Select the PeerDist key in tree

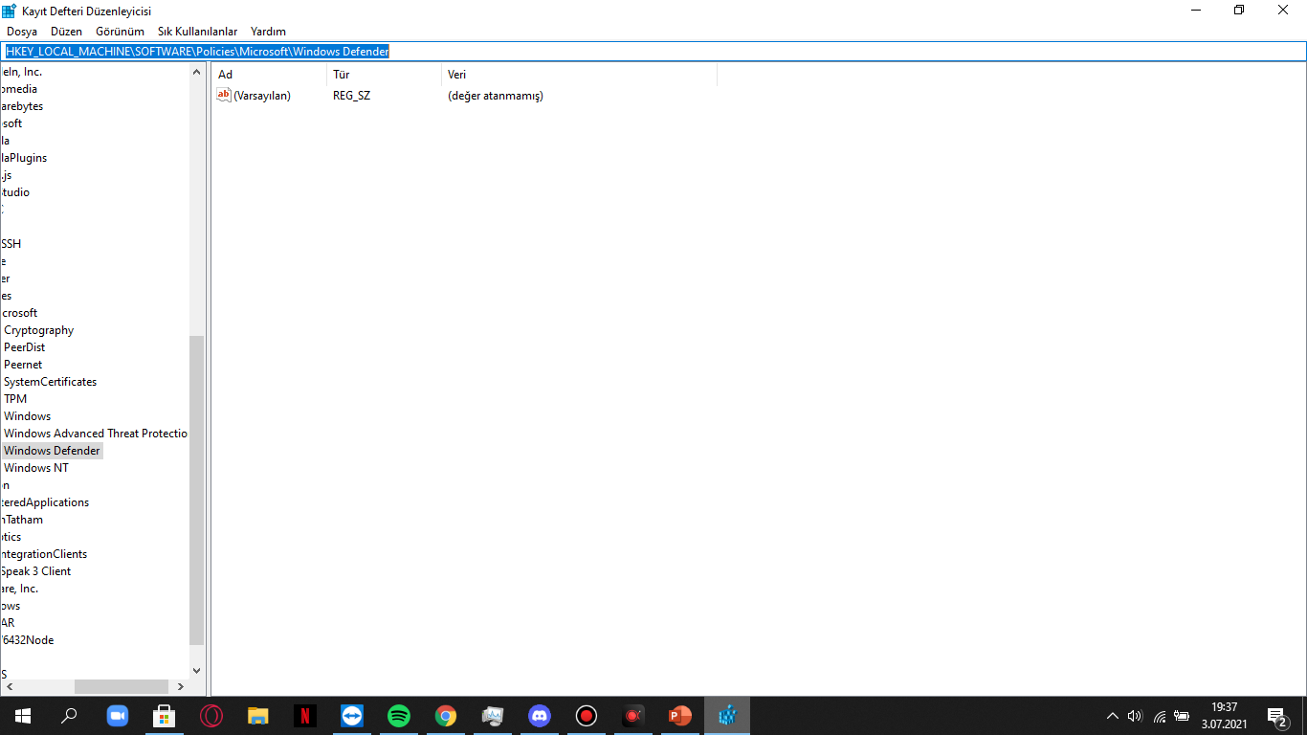click(x=24, y=347)
